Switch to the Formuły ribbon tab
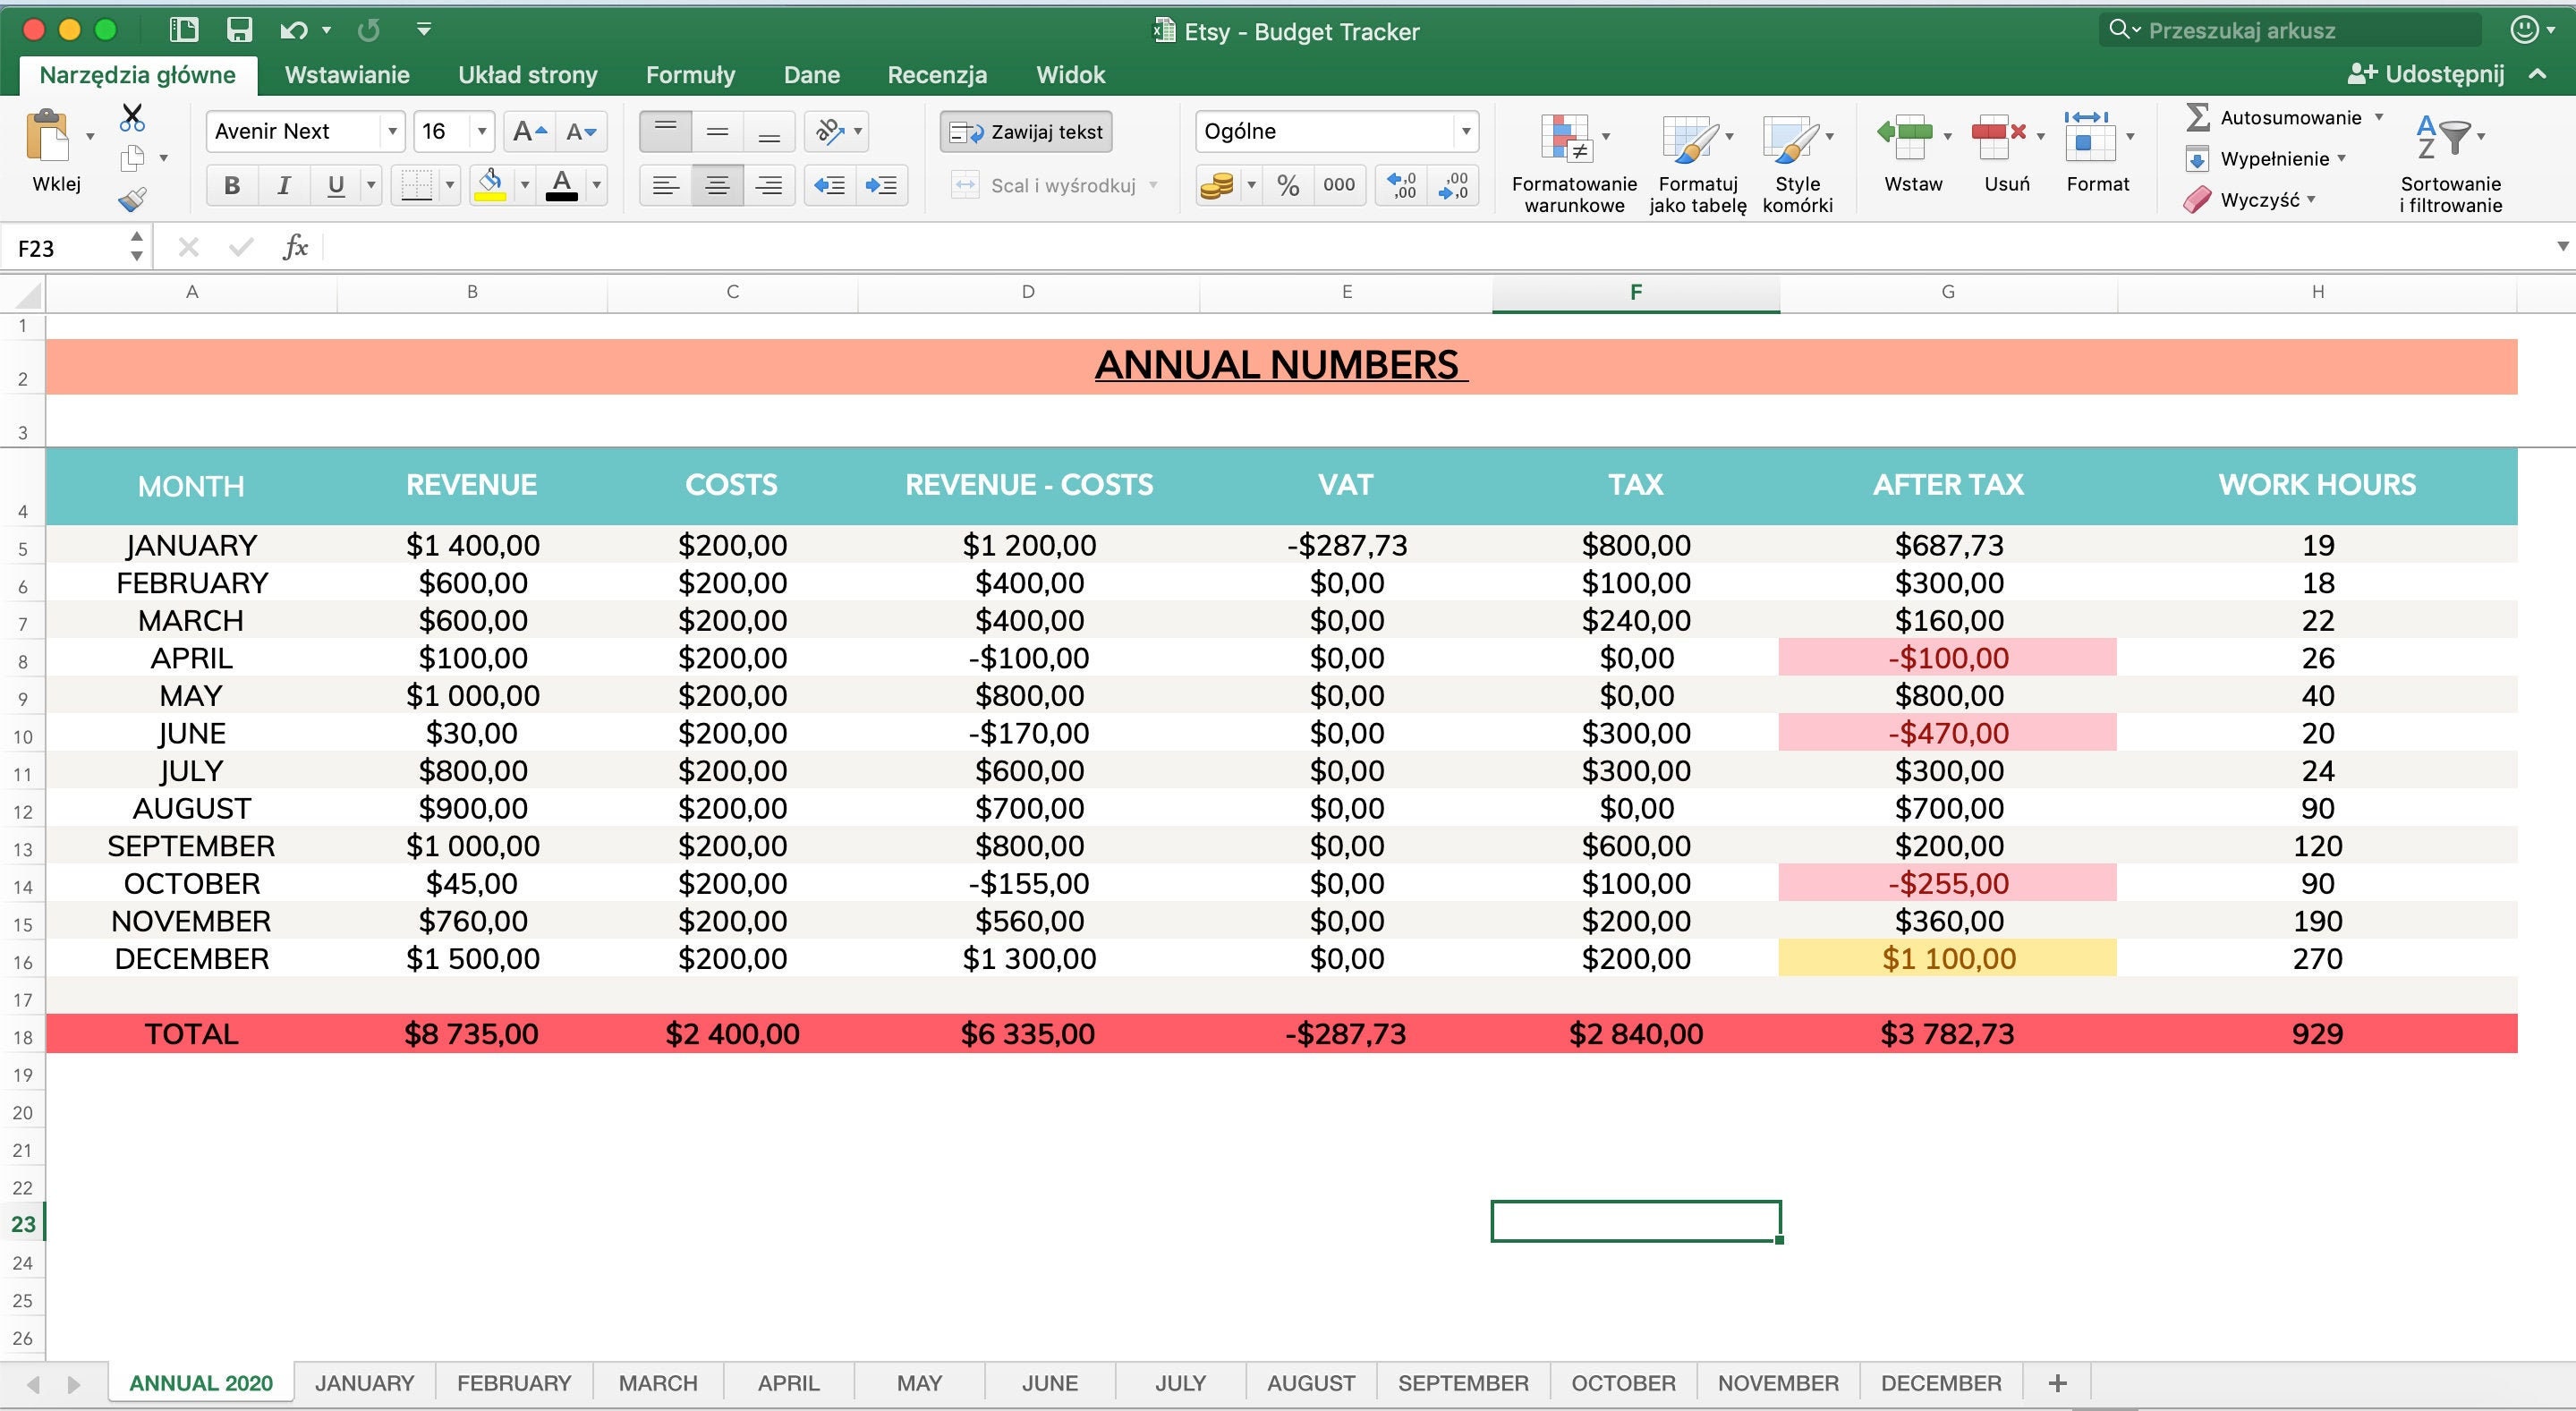Viewport: 2576px width, 1411px height. 689,74
